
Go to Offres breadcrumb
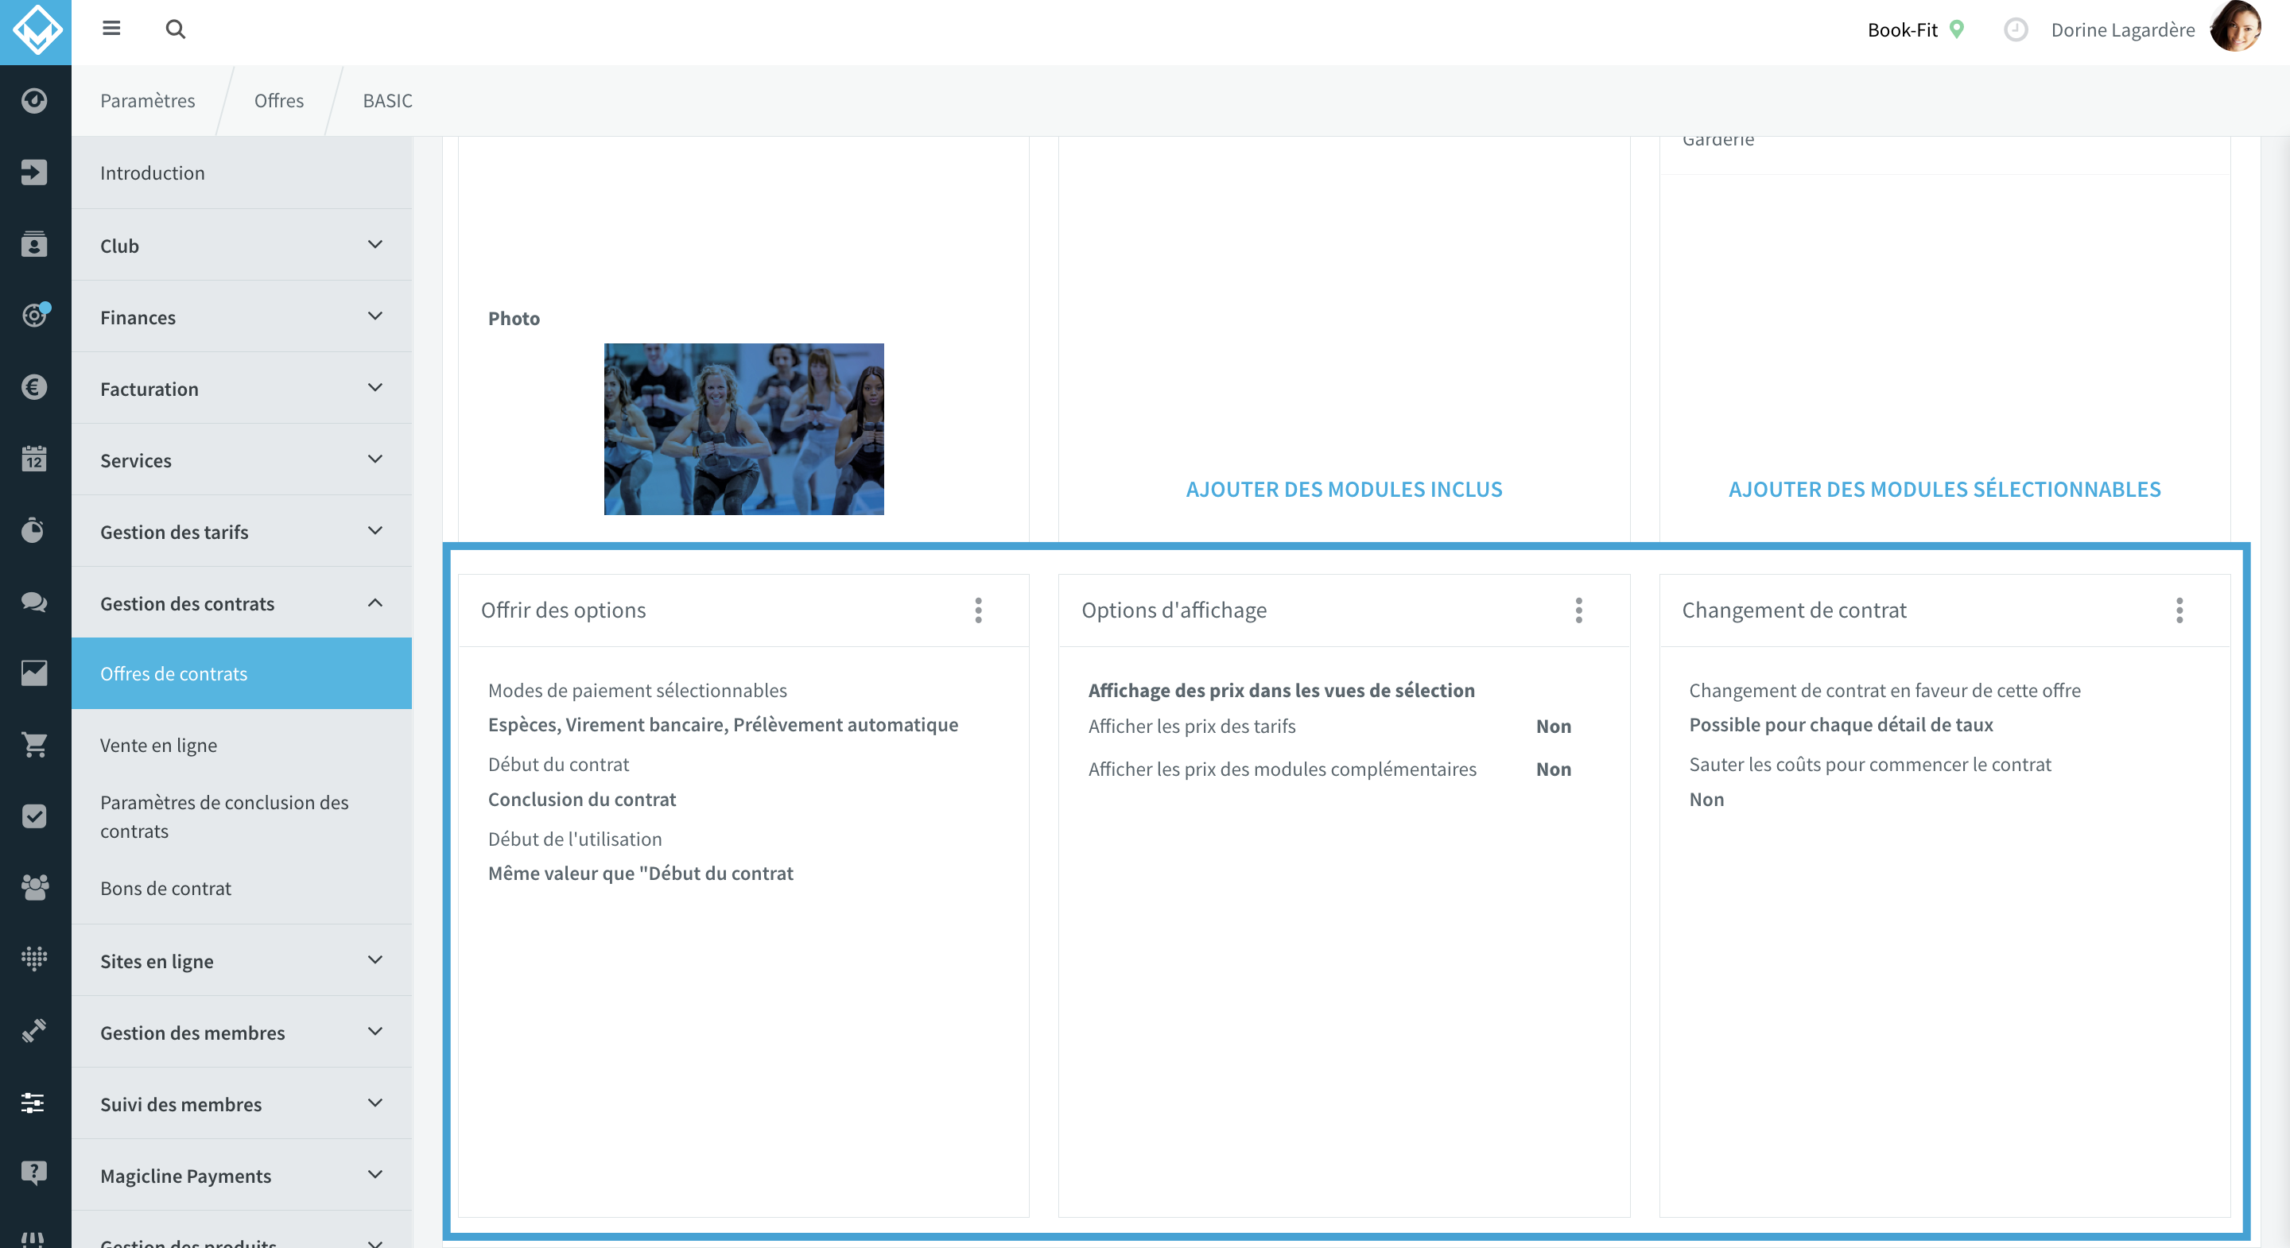(x=279, y=100)
